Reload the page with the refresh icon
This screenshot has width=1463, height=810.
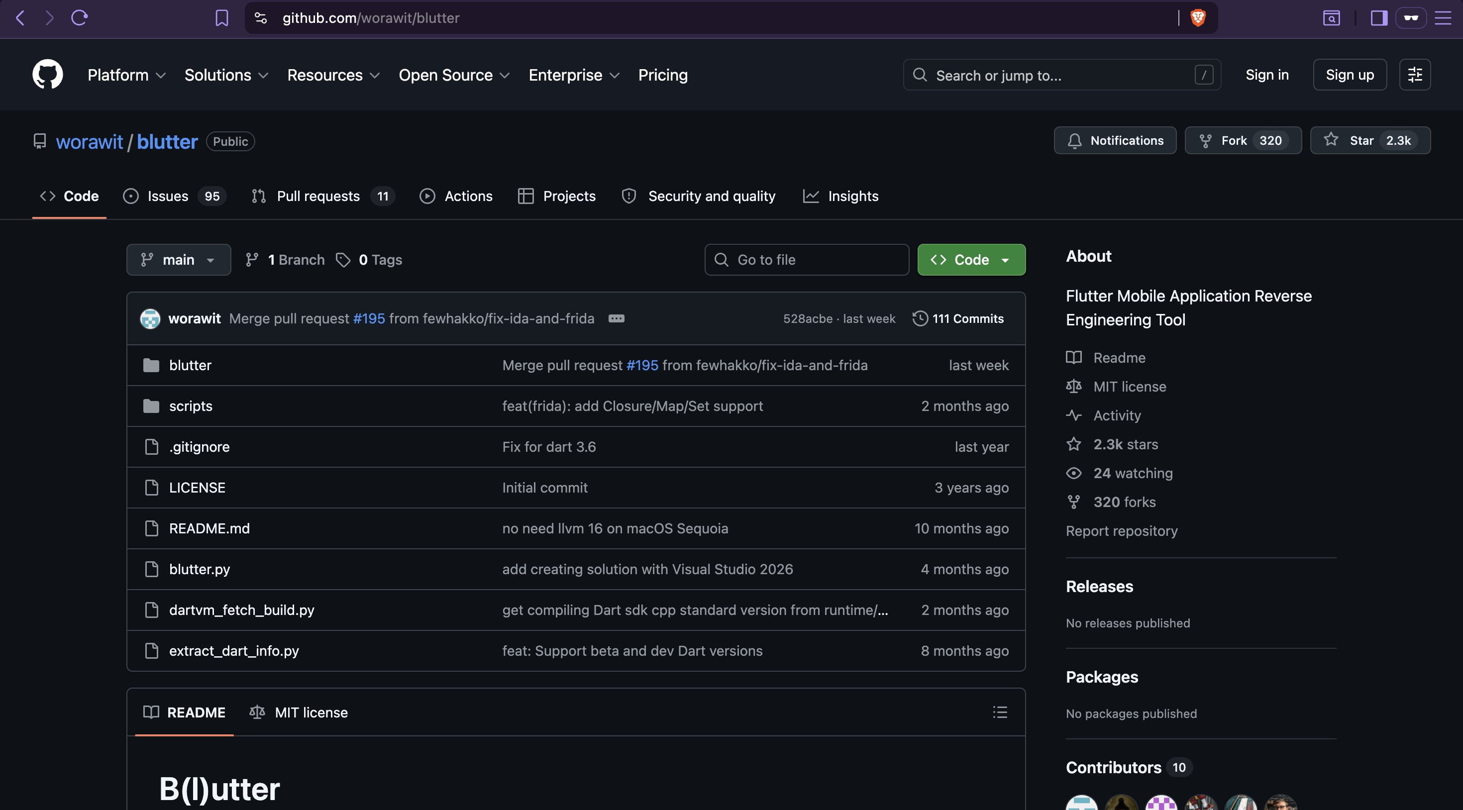[x=80, y=18]
